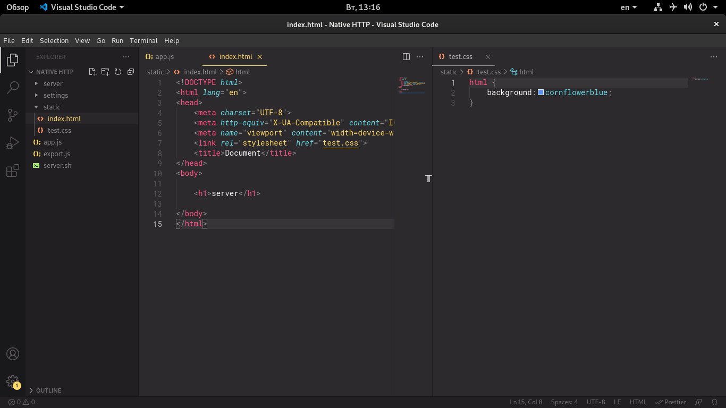
Task: Open the Обзор activities overview
Action: [18, 7]
